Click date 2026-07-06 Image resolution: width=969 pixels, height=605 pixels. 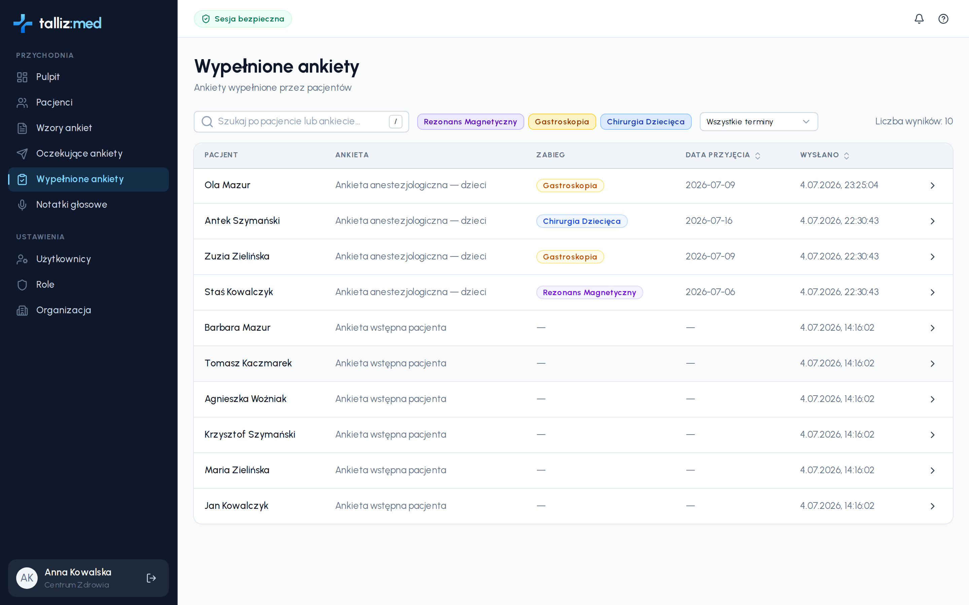click(x=710, y=292)
